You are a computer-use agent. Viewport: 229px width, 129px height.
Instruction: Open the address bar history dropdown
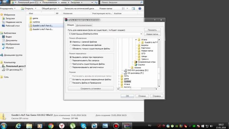(x=92, y=3)
